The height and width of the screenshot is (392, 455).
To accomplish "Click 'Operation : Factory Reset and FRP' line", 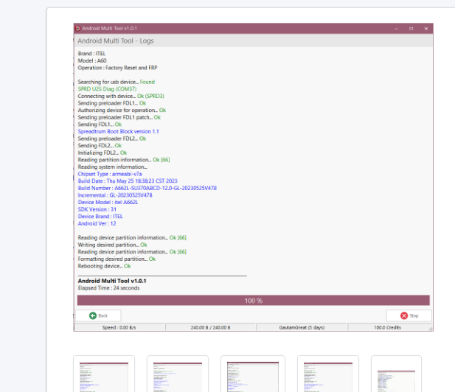I will (x=117, y=68).
